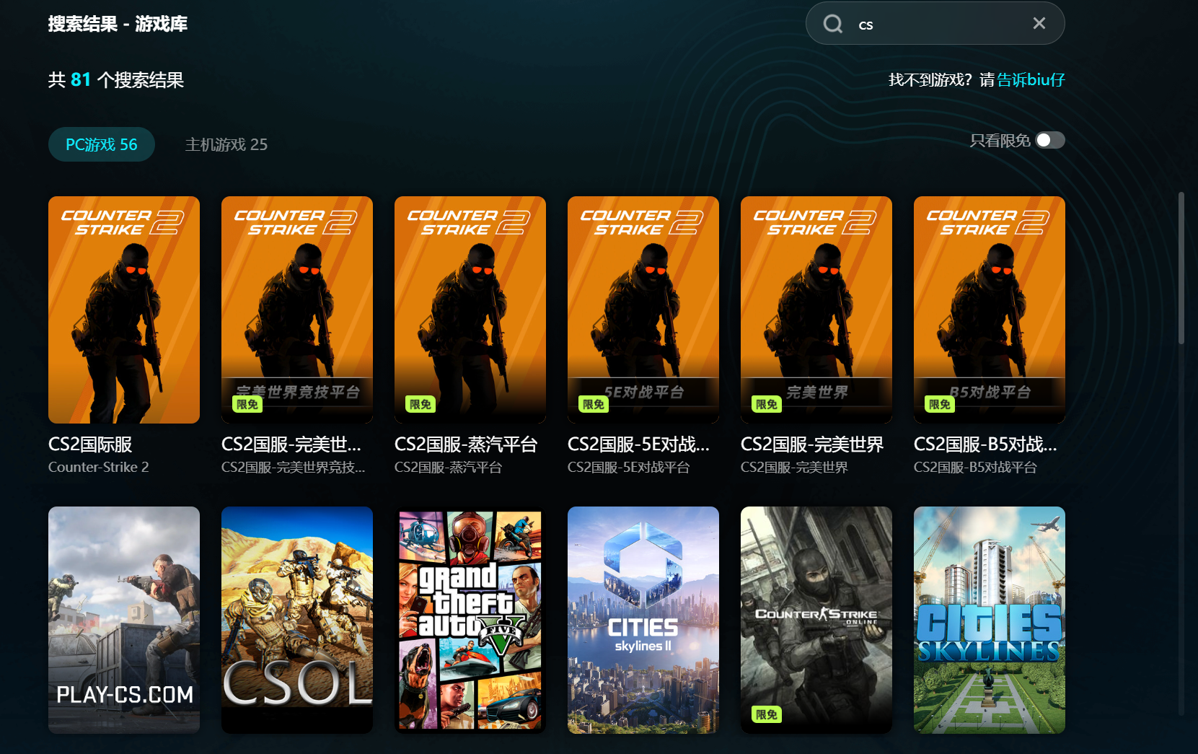1198x754 pixels.
Task: Click the vertical scrollbar thumb
Action: tap(1181, 268)
